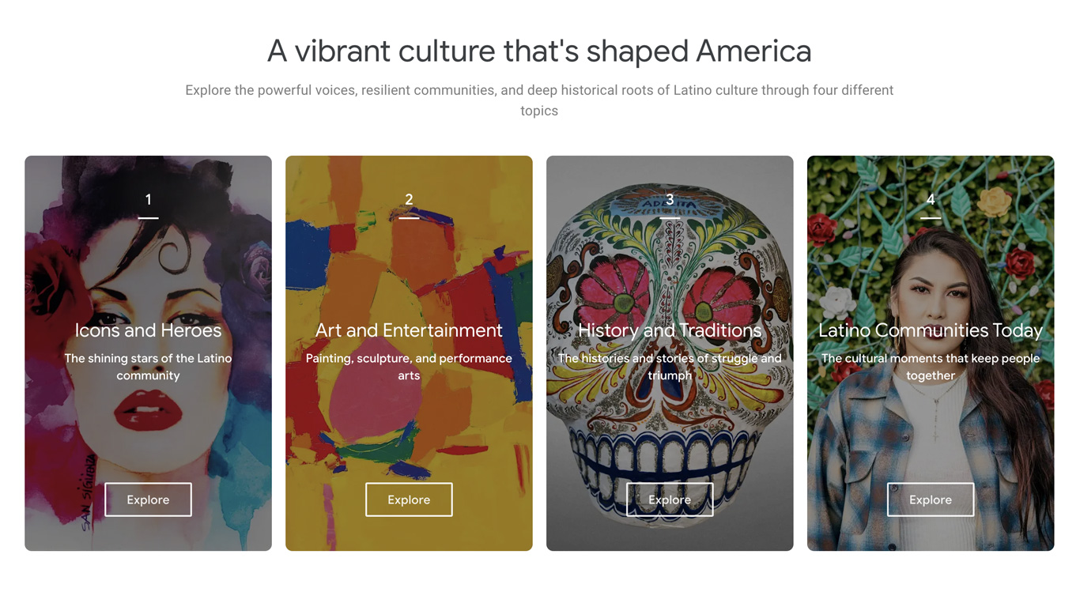This screenshot has width=1080, height=607.
Task: Click 'Painting, sculpture, and performance arts' description
Action: click(409, 367)
